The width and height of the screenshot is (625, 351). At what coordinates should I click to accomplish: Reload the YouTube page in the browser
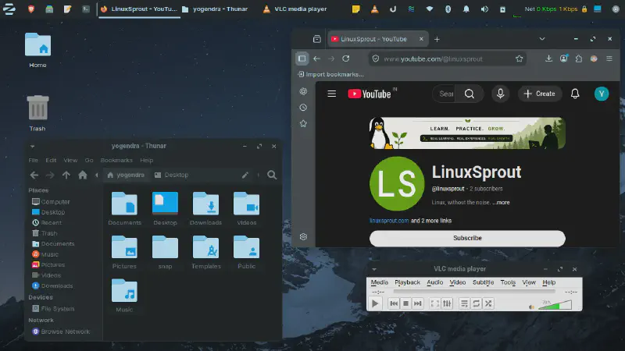346,58
